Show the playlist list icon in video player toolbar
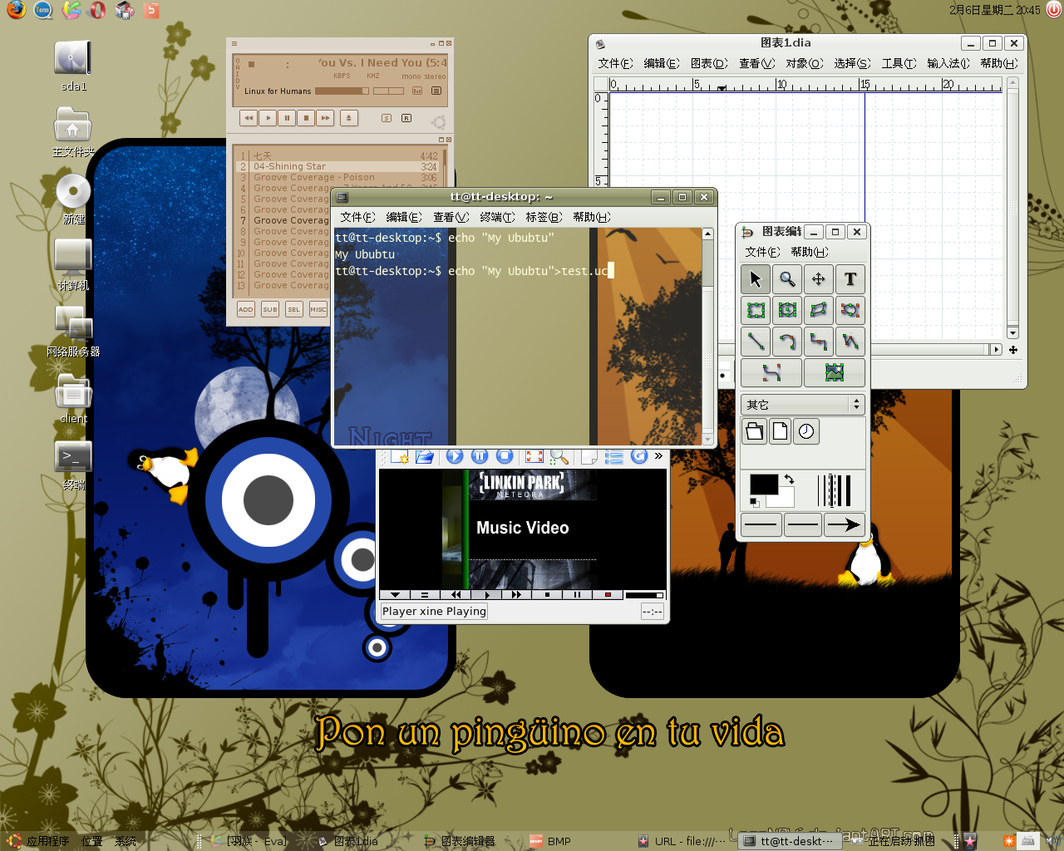Screen dimensions: 1064x851 click(614, 456)
